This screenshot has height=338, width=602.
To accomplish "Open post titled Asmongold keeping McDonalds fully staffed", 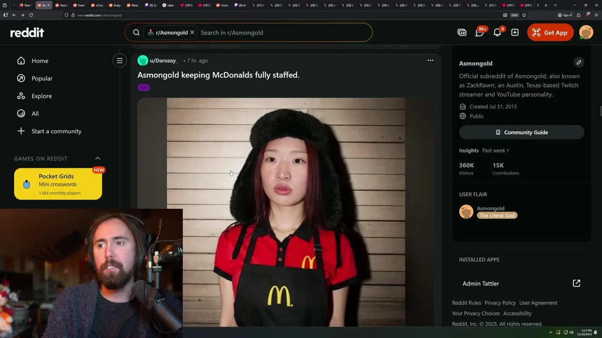I will coord(218,75).
